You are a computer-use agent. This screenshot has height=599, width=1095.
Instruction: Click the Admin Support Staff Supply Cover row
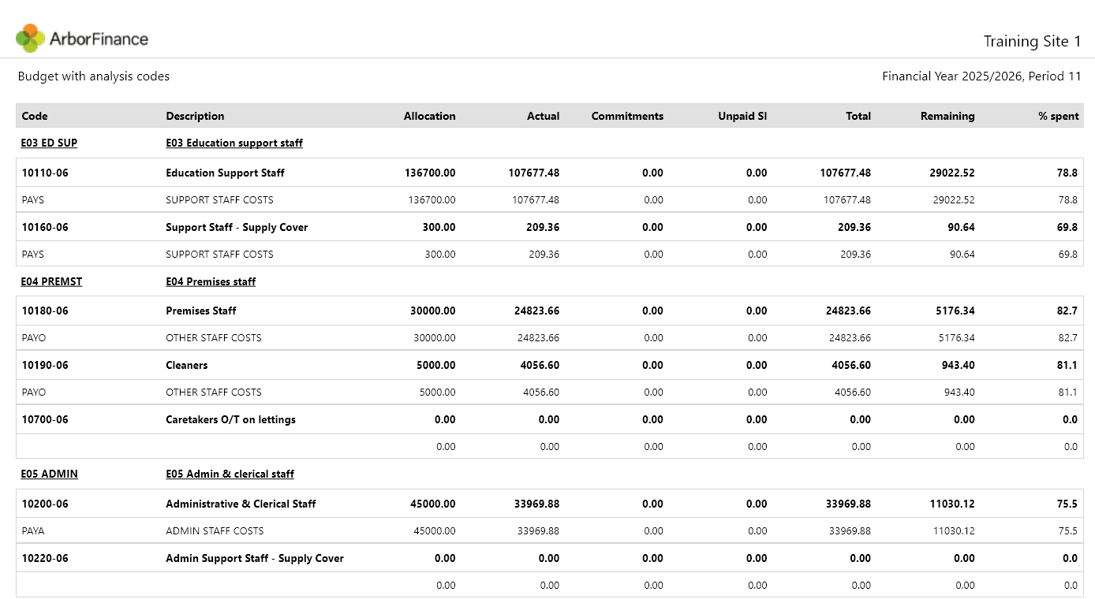(x=549, y=558)
